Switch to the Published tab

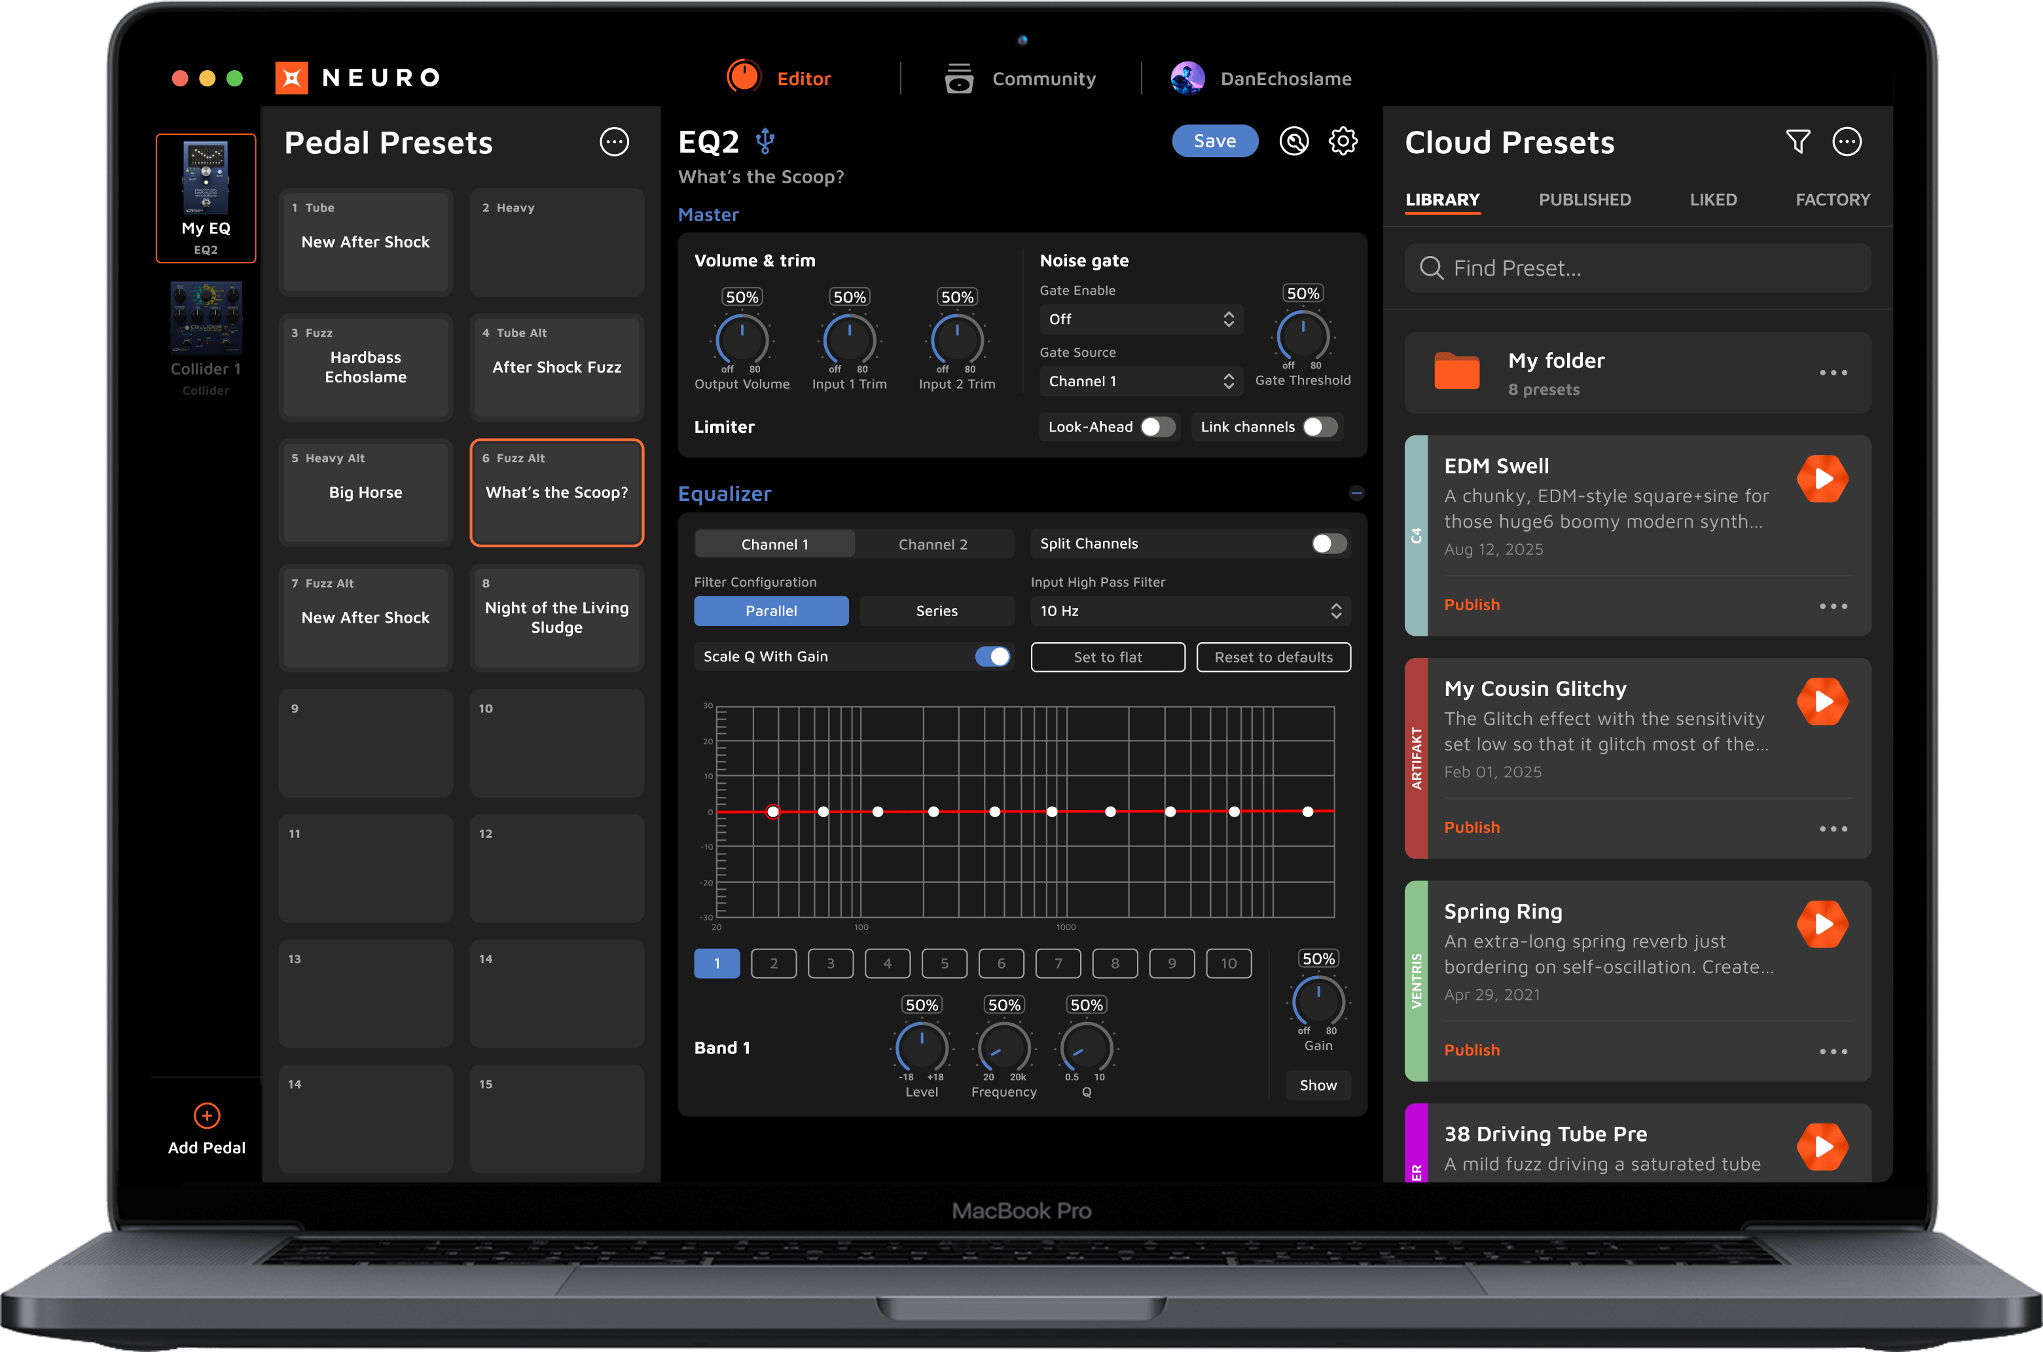[1584, 199]
